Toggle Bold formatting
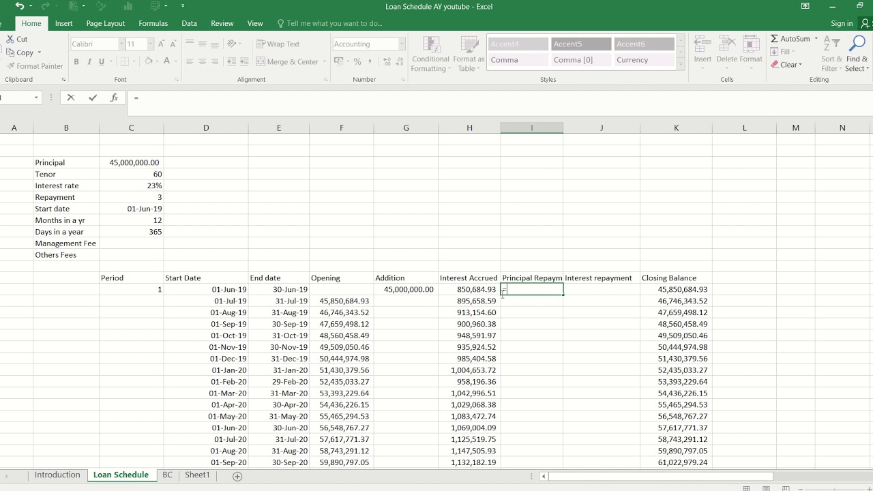Image resolution: width=873 pixels, height=491 pixels. coord(76,61)
